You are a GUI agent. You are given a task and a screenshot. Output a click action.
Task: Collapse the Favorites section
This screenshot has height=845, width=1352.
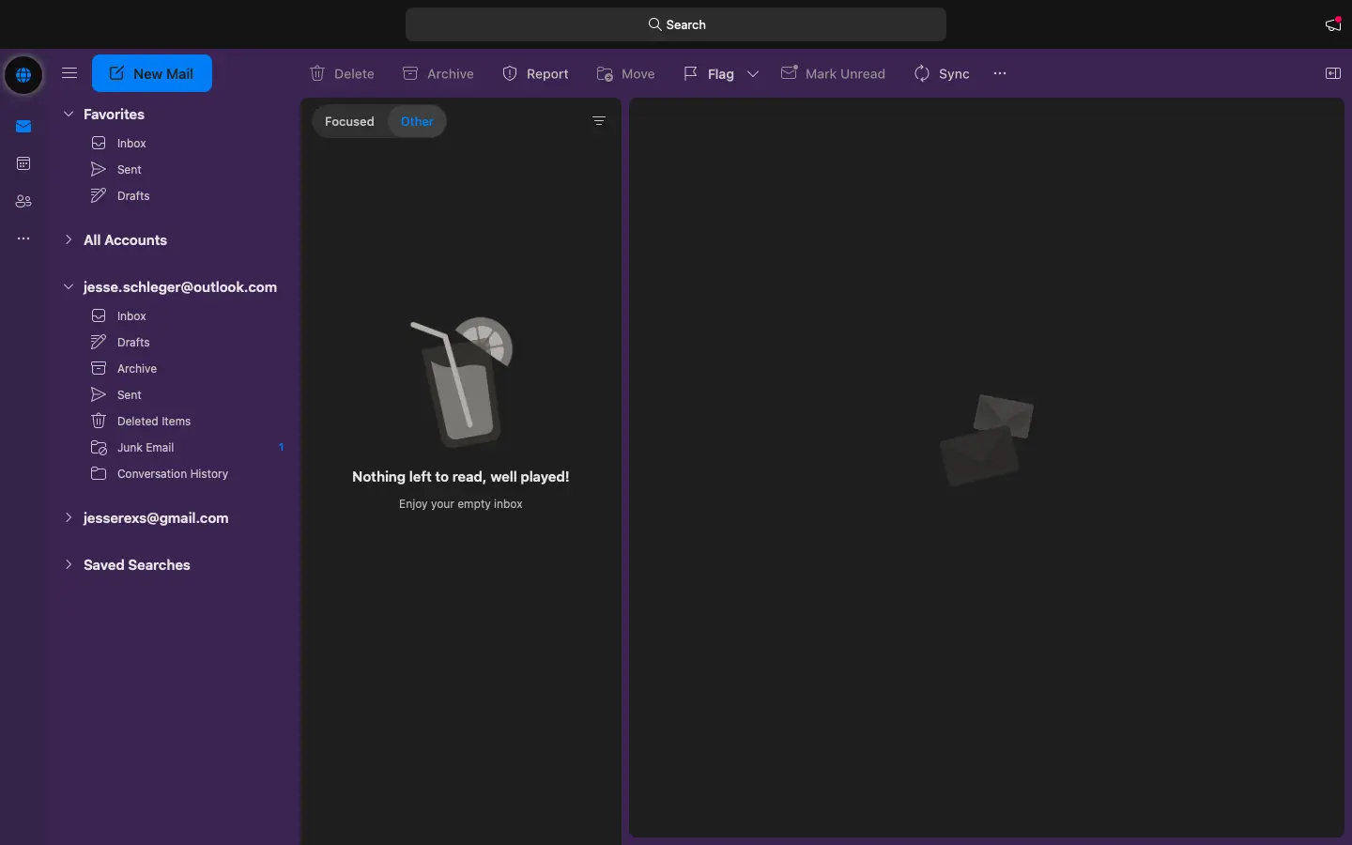point(69,115)
